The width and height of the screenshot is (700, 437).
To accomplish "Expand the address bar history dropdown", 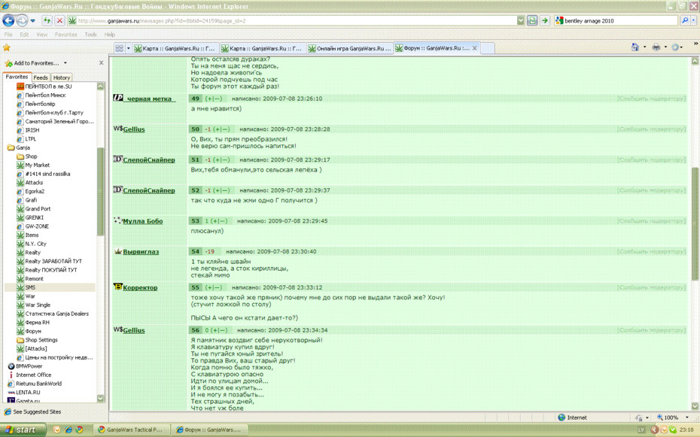I will pyautogui.click(x=521, y=20).
